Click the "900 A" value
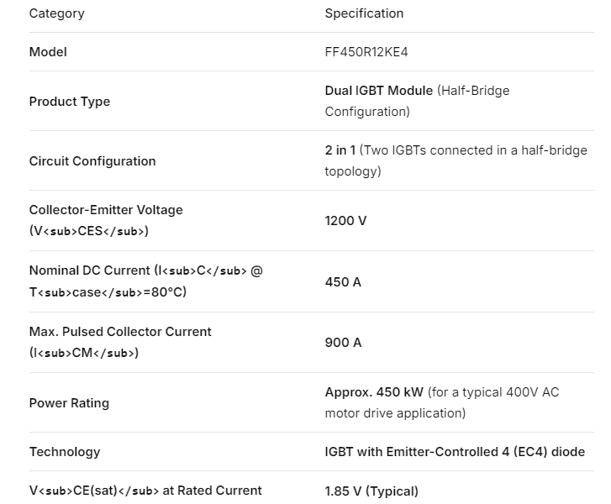Viewport: 611px width, 504px height. 343,343
